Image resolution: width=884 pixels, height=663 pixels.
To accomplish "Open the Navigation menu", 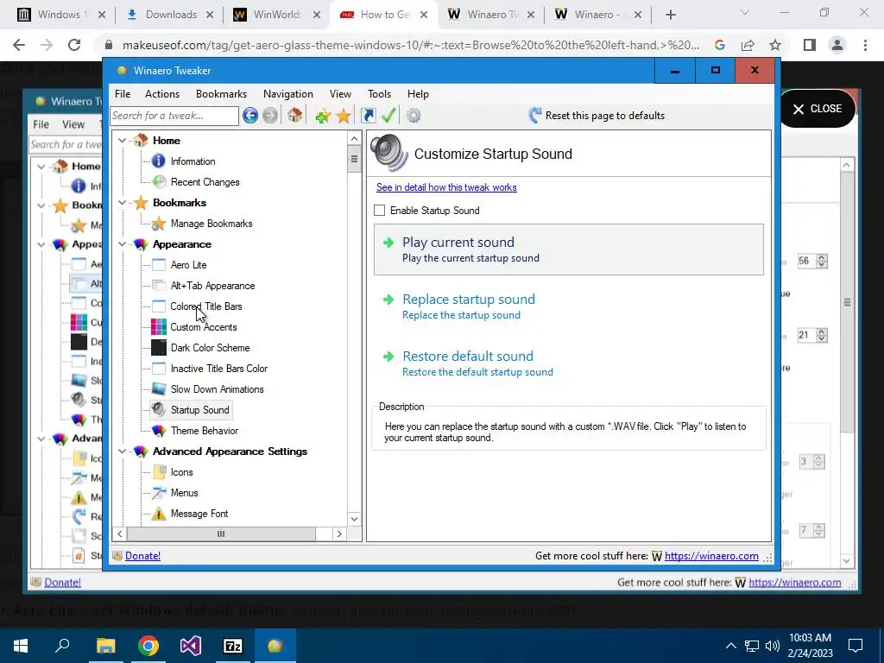I will point(288,94).
